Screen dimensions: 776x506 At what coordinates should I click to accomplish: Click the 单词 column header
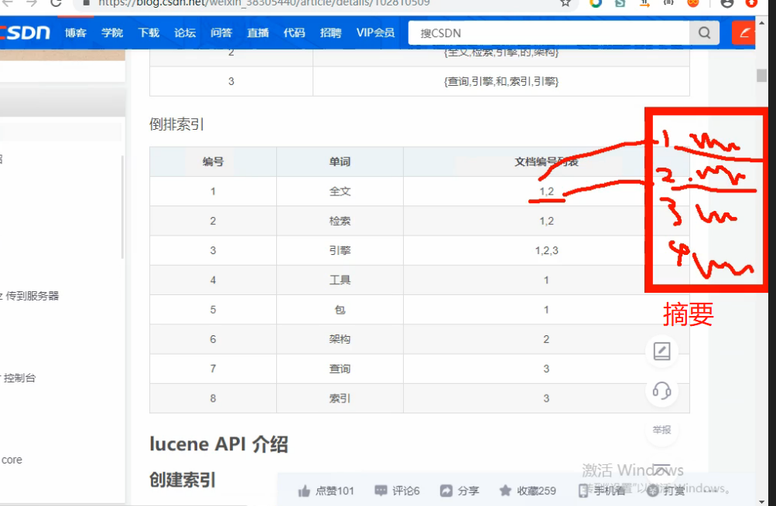340,161
